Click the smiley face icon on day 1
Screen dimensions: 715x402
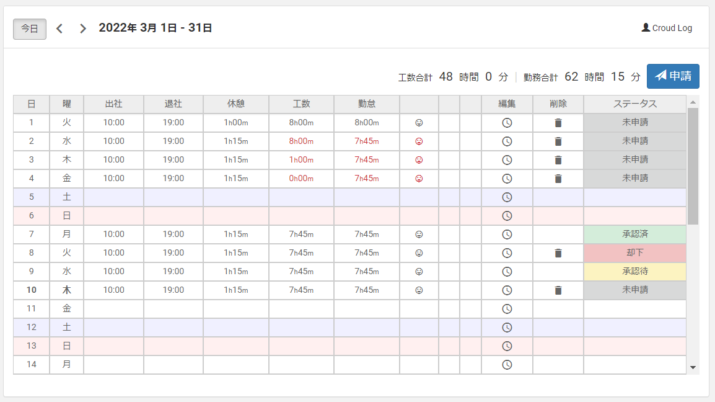pyautogui.click(x=419, y=122)
